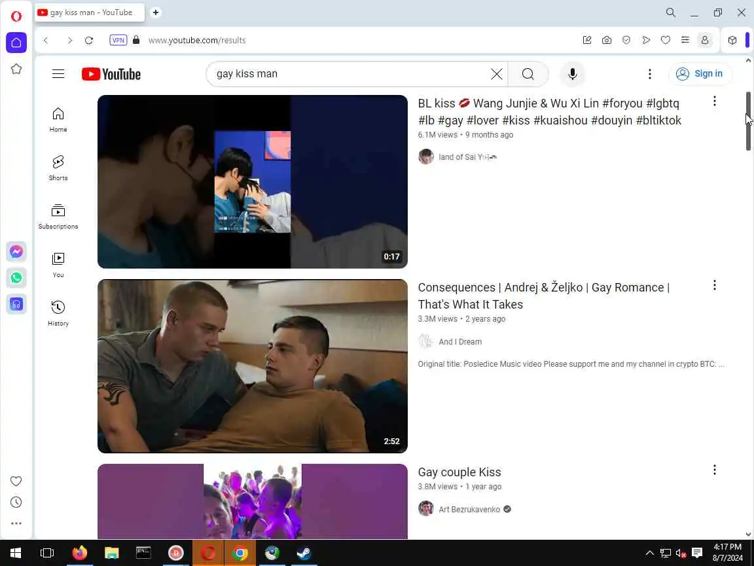Open the Opera account profile icon
Image resolution: width=754 pixels, height=566 pixels.
(705, 41)
